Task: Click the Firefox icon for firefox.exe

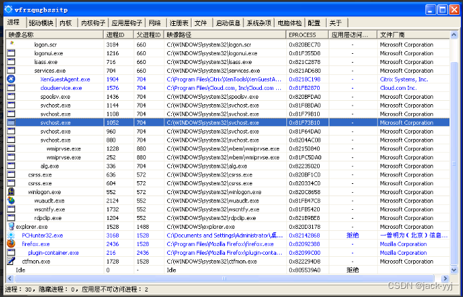Action: click(x=11, y=244)
